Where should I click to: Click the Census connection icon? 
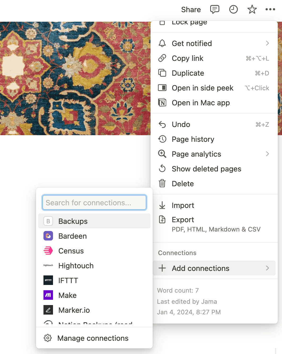(48, 251)
